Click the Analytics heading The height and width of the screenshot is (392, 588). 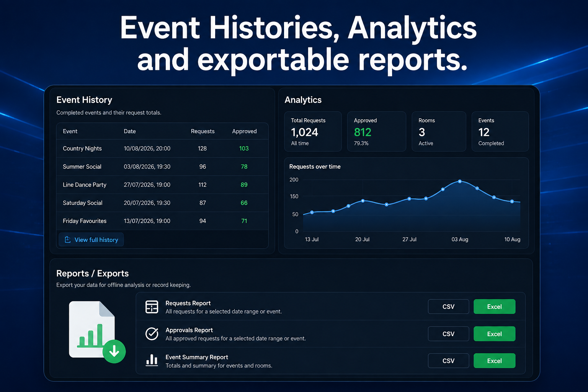[x=303, y=100]
